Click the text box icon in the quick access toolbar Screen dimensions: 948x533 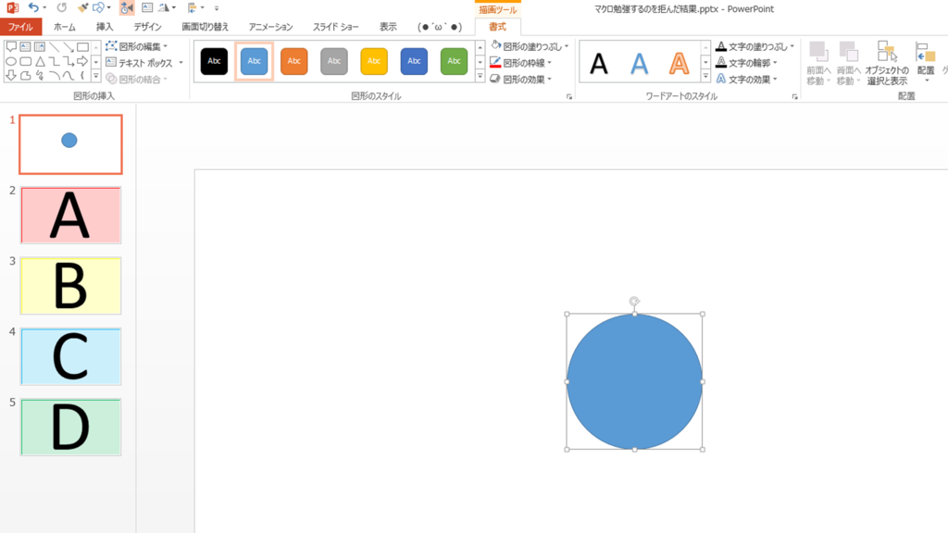pyautogui.click(x=147, y=7)
